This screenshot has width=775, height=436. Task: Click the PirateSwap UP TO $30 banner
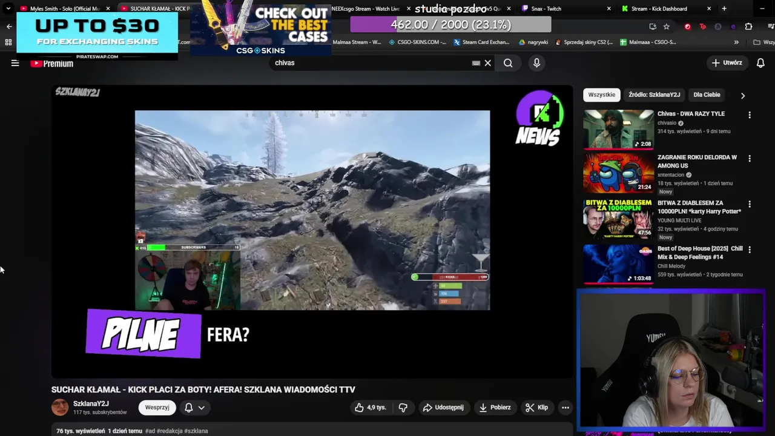[x=97, y=36]
